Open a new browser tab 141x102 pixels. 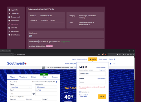click(x=13, y=51)
